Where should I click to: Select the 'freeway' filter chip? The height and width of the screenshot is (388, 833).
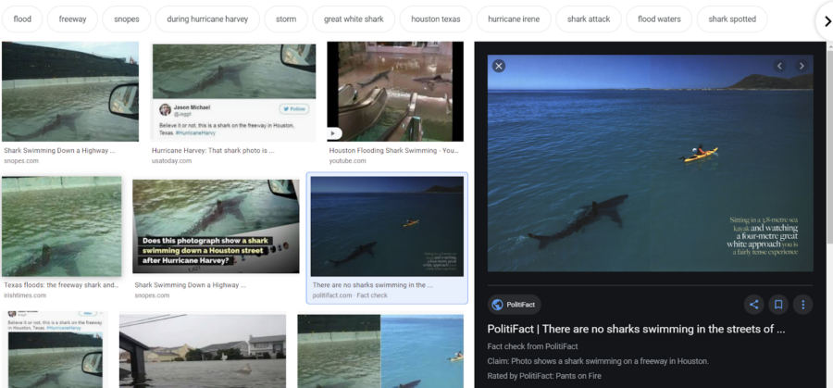[x=72, y=19]
